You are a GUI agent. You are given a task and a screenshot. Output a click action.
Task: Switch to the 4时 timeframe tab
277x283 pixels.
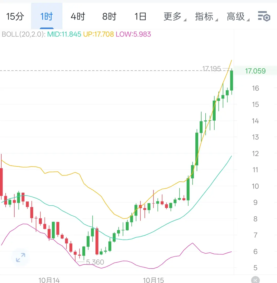coord(78,16)
